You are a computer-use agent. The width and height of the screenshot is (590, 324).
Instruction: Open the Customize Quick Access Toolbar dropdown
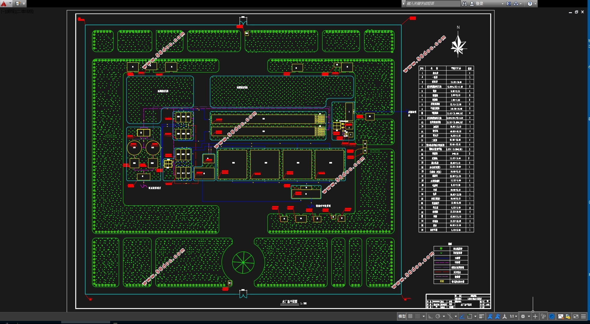click(24, 4)
